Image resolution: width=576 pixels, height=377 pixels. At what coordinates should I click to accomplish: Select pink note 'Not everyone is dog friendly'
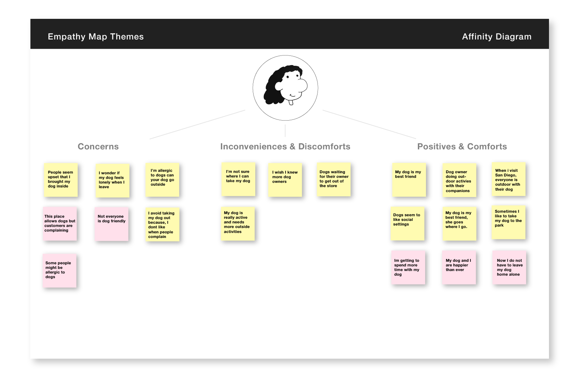pos(112,224)
